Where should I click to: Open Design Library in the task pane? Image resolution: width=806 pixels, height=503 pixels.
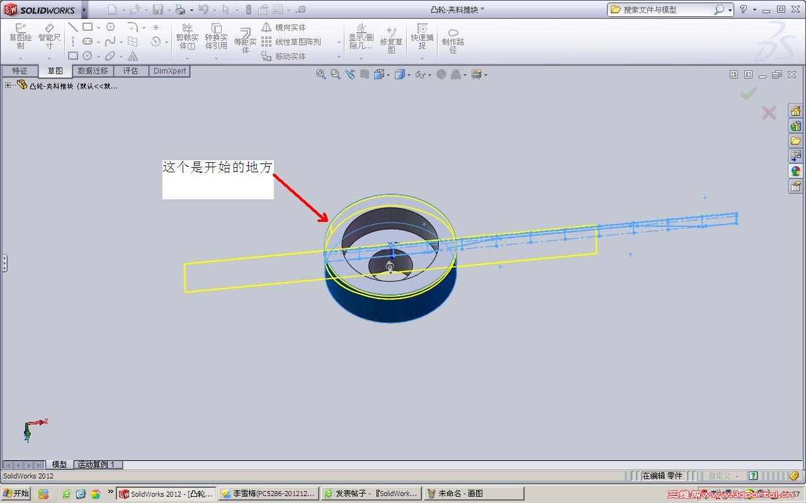795,126
